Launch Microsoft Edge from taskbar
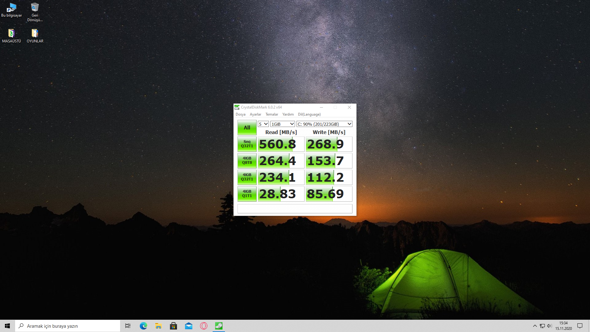The width and height of the screenshot is (590, 332). [x=143, y=326]
